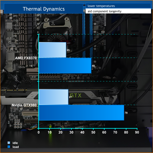This screenshot has width=153, height=153.
Task: Click the data value label "27"
Action: (x=70, y=97)
